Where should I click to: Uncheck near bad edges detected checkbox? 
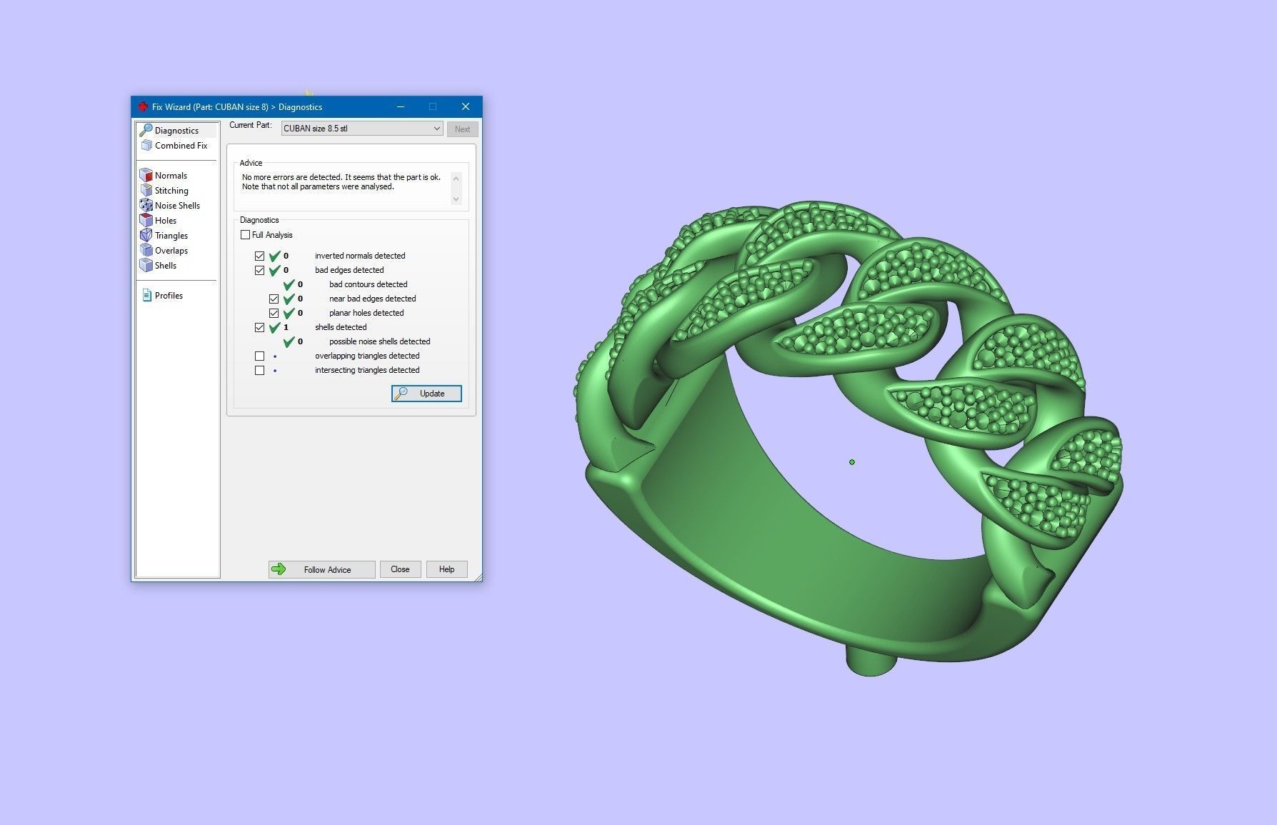coord(274,299)
